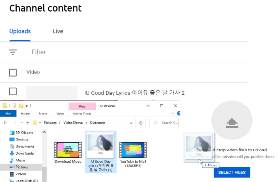The image size is (278, 182).
Task: Select the IU Good Day Lyrics video file
Action: click(100, 152)
